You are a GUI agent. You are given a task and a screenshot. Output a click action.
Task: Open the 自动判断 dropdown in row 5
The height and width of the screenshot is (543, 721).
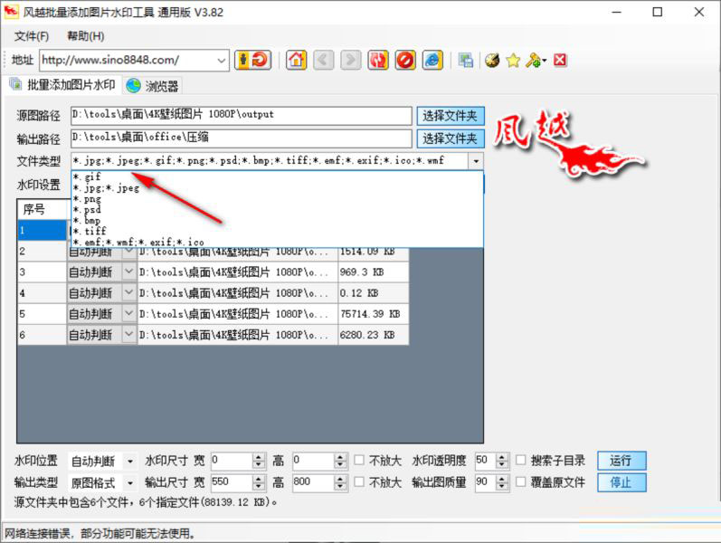[128, 313]
